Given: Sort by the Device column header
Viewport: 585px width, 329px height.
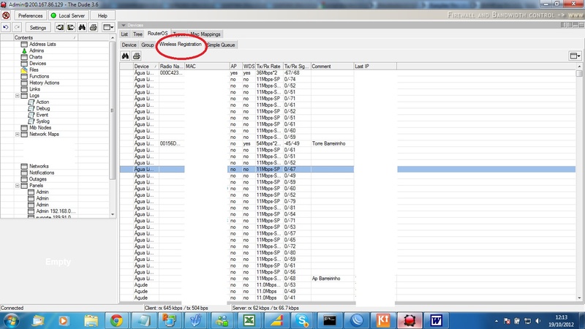Looking at the screenshot, I should 146,66.
